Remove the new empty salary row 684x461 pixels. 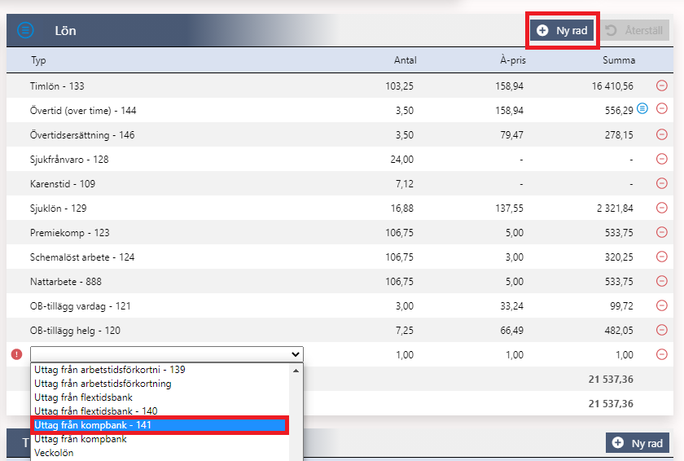coord(662,354)
